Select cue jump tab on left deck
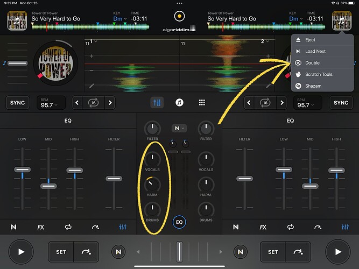This screenshot has height=269, width=359. click(x=95, y=227)
